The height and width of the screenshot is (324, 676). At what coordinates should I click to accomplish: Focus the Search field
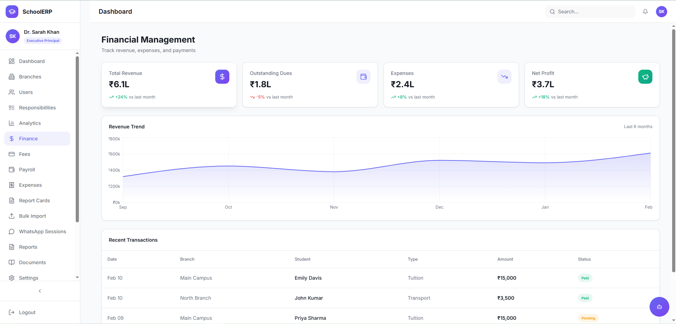coord(590,12)
